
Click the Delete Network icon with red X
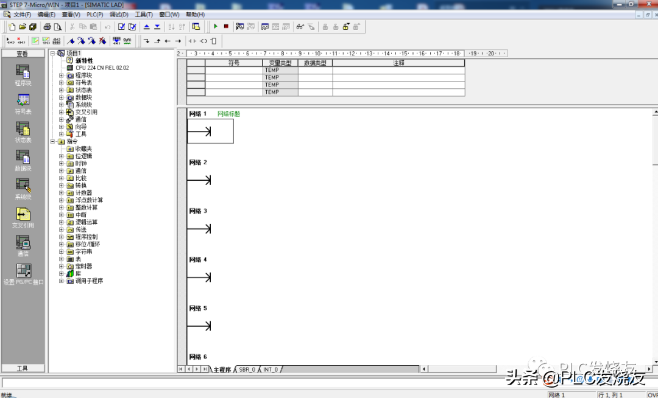(x=21, y=41)
